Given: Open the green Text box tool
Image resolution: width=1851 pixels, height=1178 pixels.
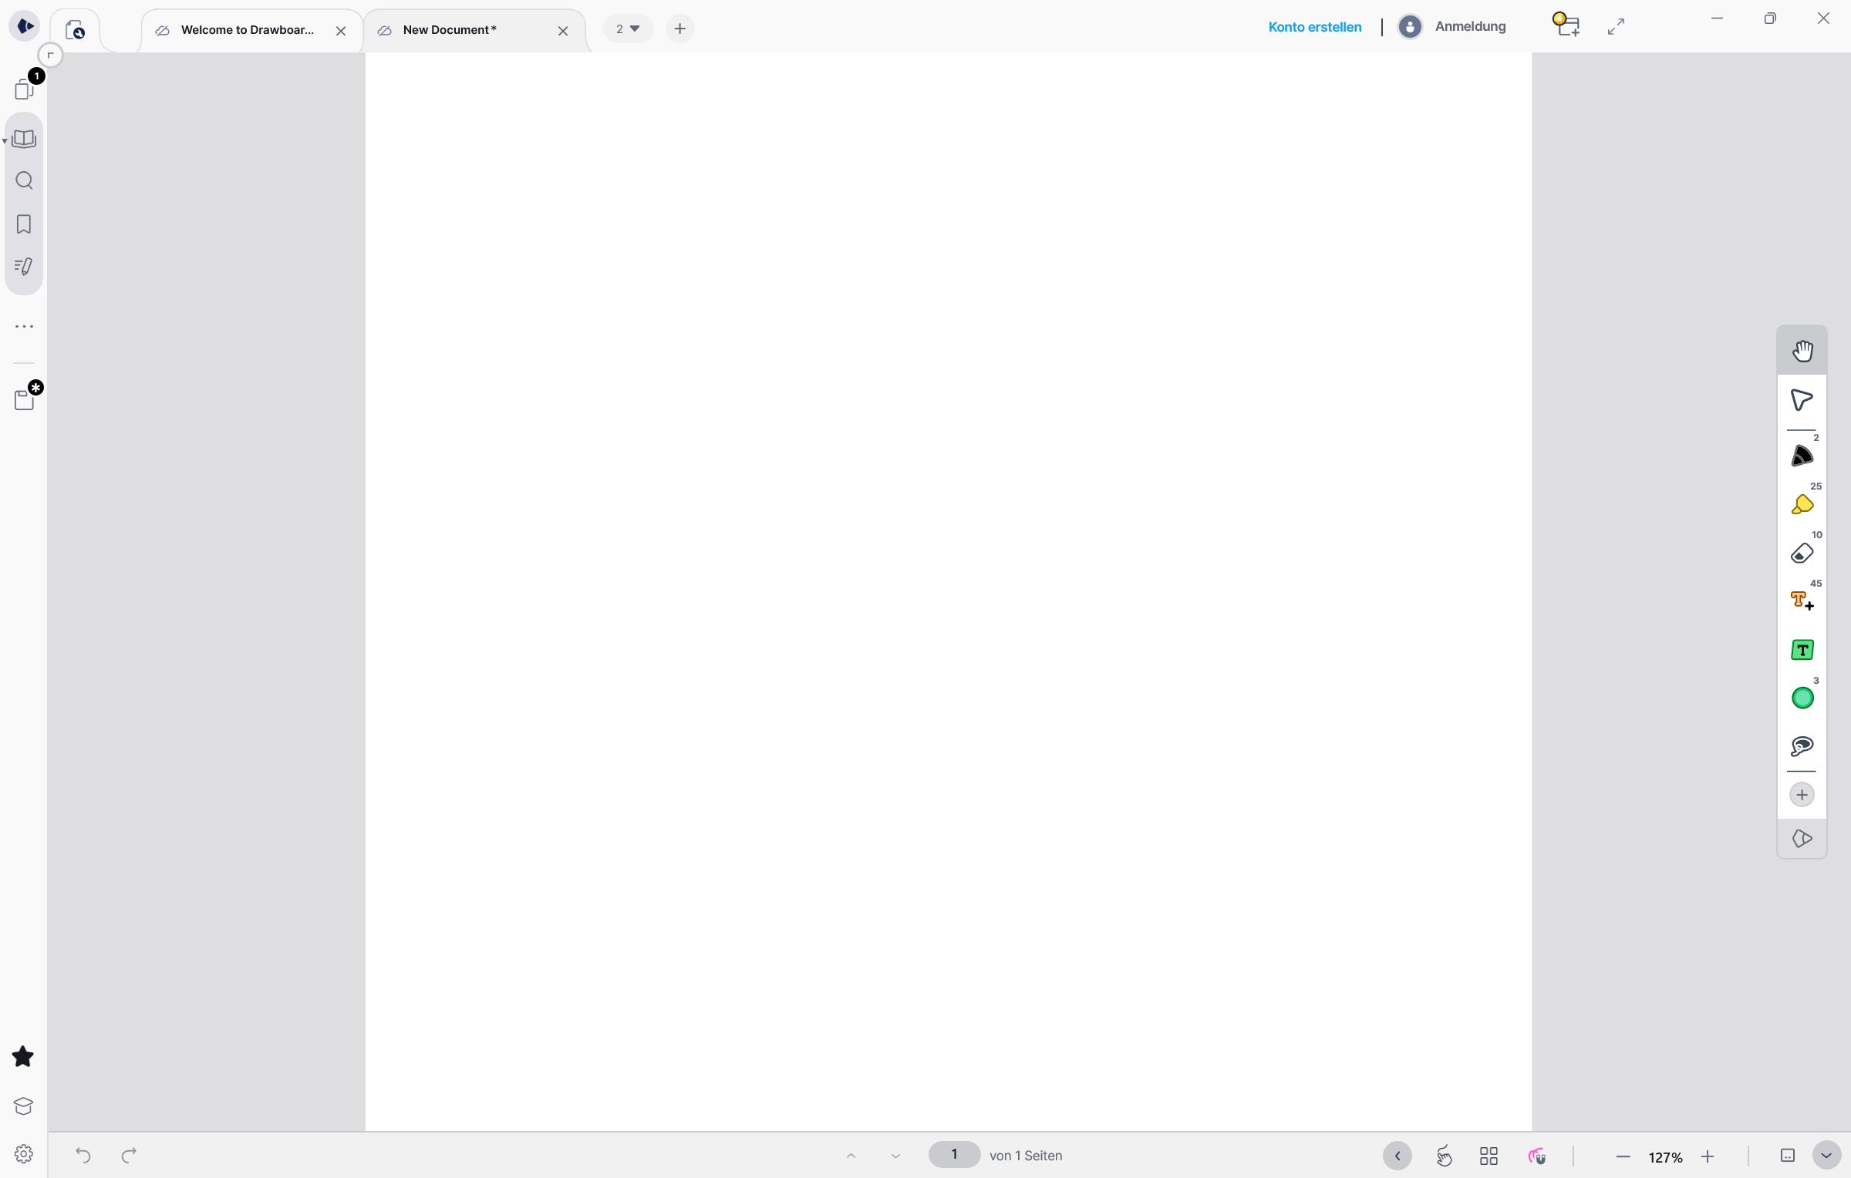Looking at the screenshot, I should [1802, 650].
